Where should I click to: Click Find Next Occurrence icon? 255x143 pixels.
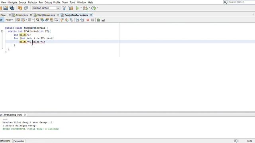tap(47, 20)
